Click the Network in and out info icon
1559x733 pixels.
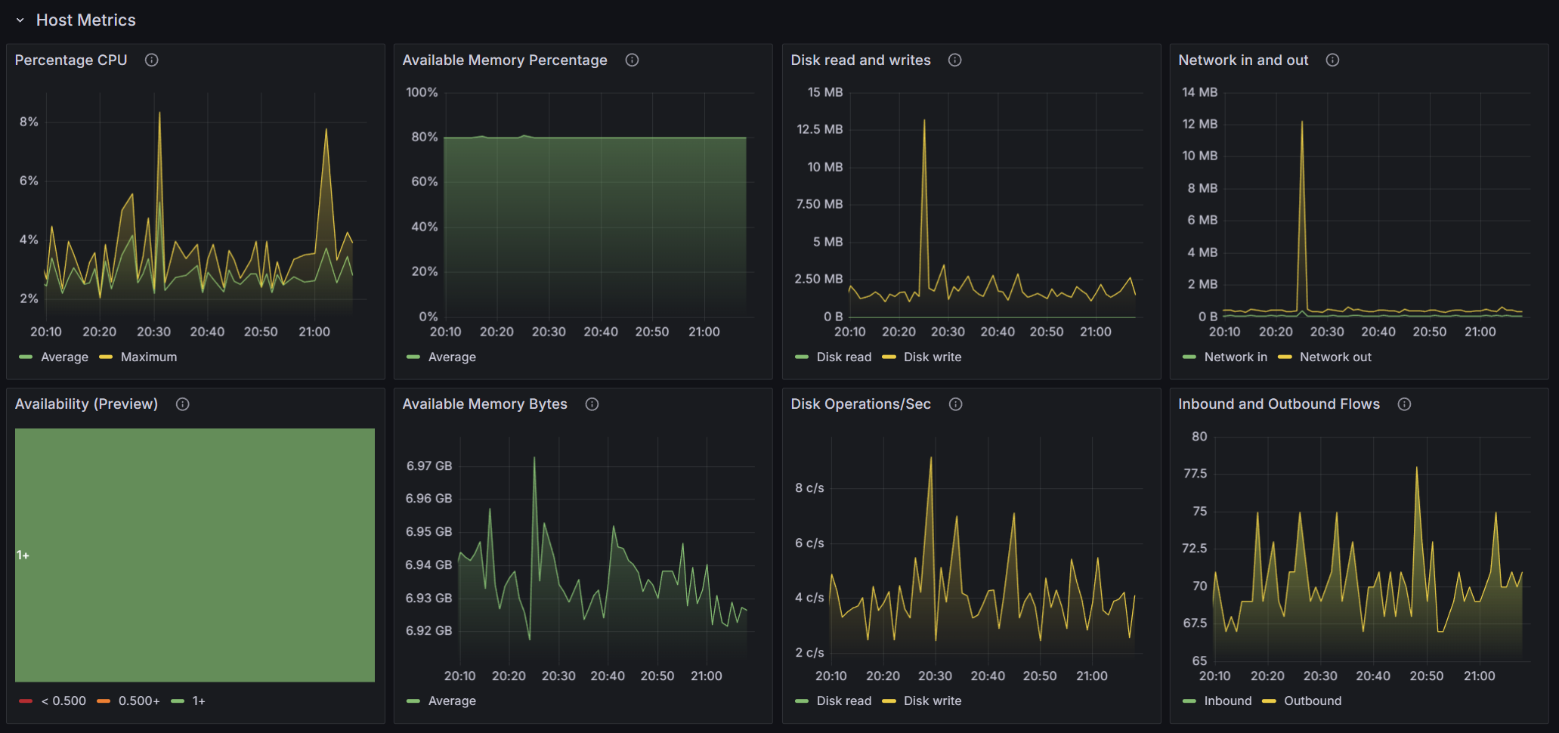pos(1333,60)
